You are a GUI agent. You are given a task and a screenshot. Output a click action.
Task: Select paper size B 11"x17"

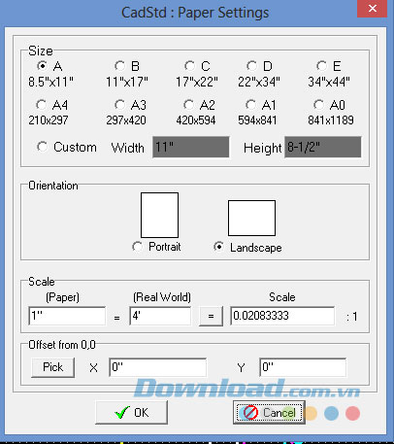(x=119, y=66)
